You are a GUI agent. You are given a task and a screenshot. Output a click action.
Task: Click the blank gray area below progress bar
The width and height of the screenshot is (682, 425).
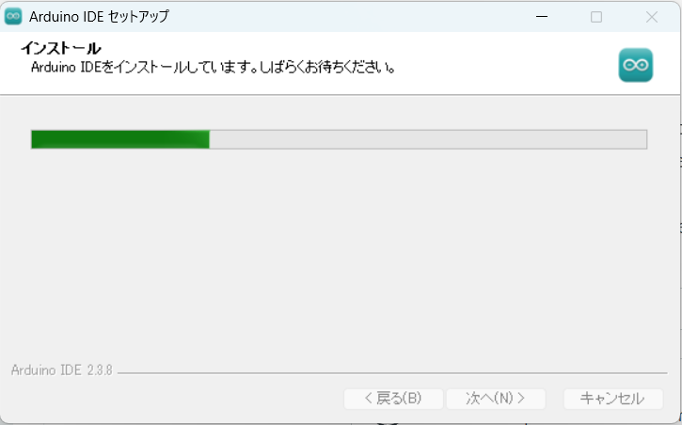(340, 252)
